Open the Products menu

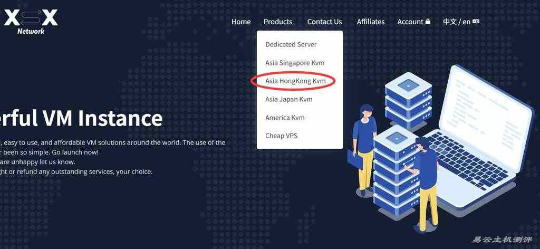277,22
